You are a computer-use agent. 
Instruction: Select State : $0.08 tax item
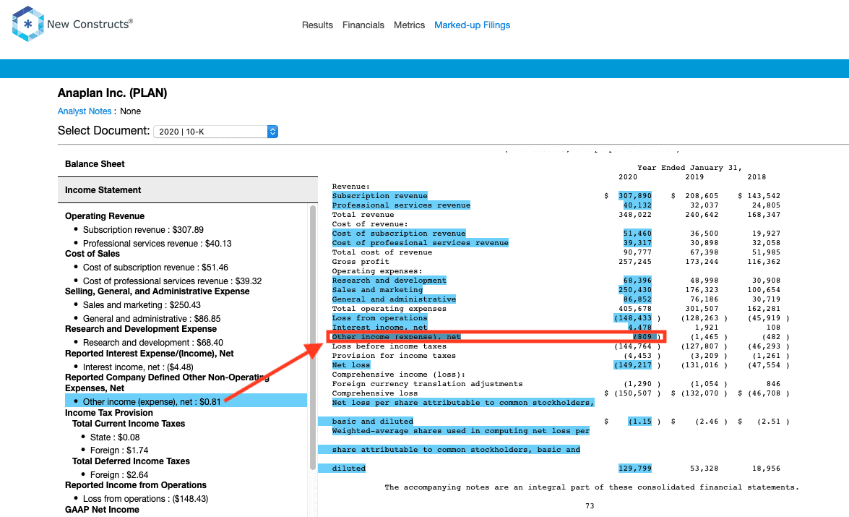click(115, 437)
